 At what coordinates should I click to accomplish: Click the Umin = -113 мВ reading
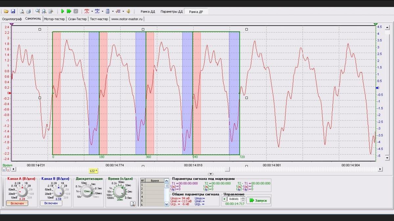(x=181, y=201)
